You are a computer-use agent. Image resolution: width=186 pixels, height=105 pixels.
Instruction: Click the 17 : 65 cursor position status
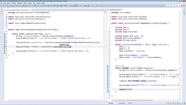coord(130,103)
